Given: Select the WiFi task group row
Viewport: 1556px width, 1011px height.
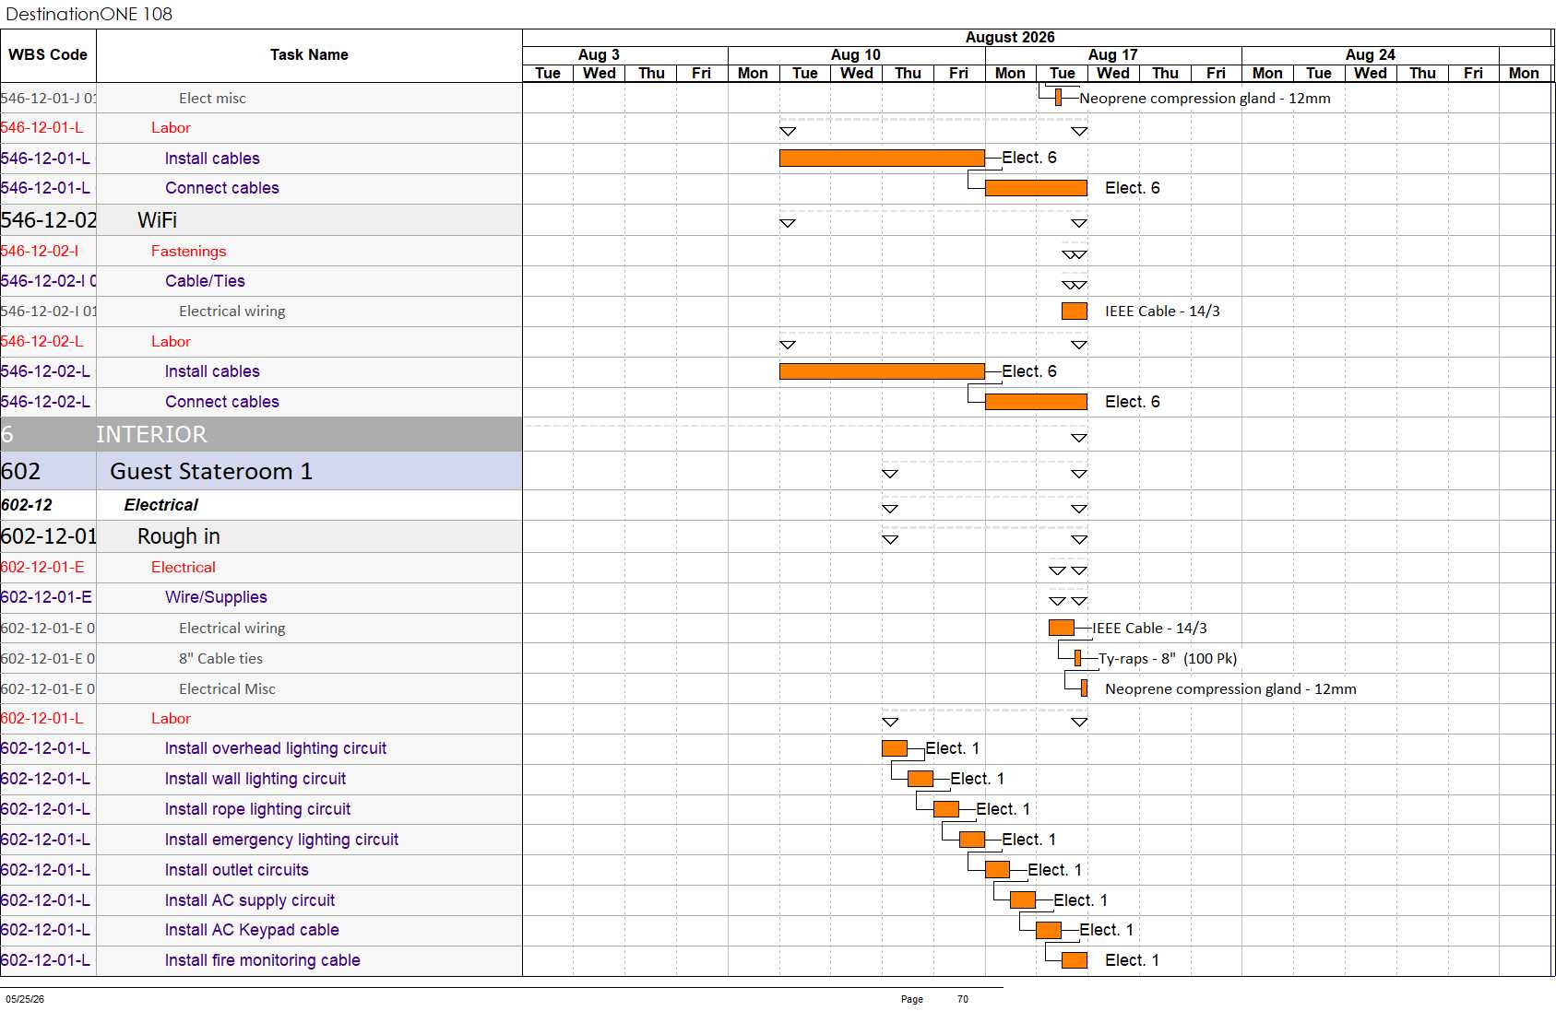Looking at the screenshot, I should pos(261,220).
